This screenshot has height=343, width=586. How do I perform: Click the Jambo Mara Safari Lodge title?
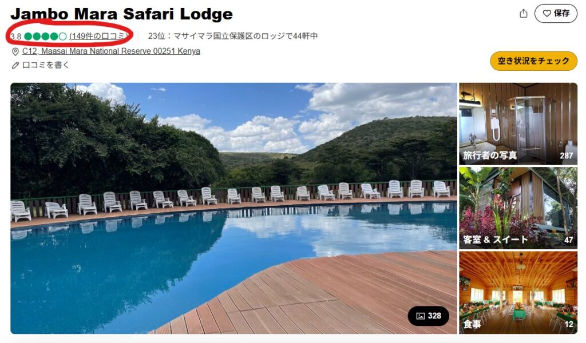121,14
